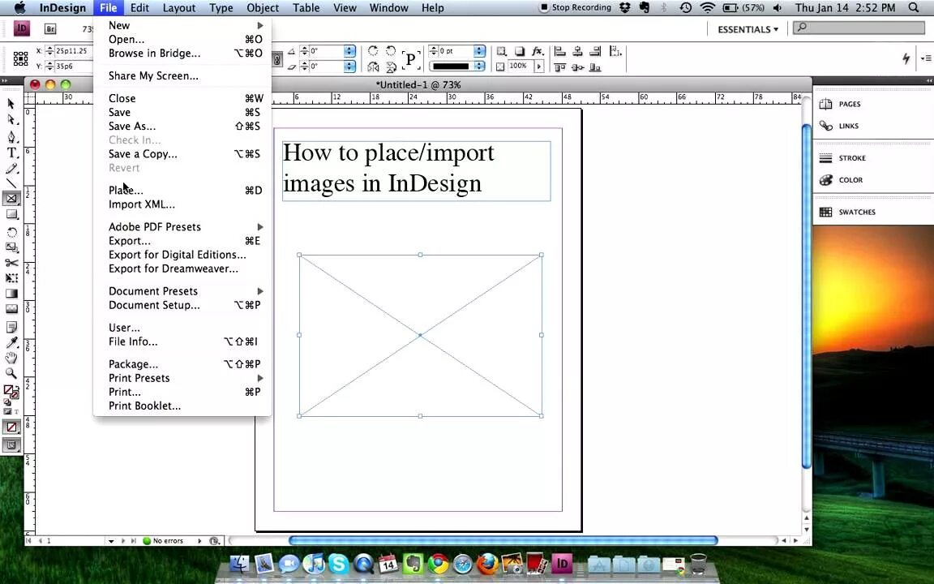Expand opacity slider arrow beside 100%
Image resolution: width=934 pixels, height=584 pixels.
pyautogui.click(x=539, y=67)
